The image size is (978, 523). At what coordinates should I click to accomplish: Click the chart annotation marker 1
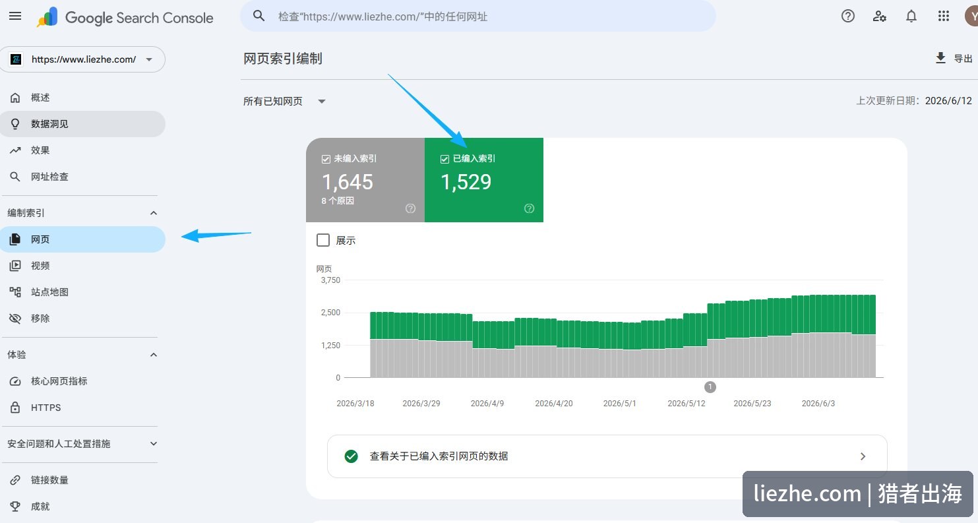[710, 387]
